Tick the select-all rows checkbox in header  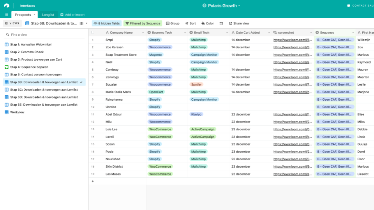[93, 32]
